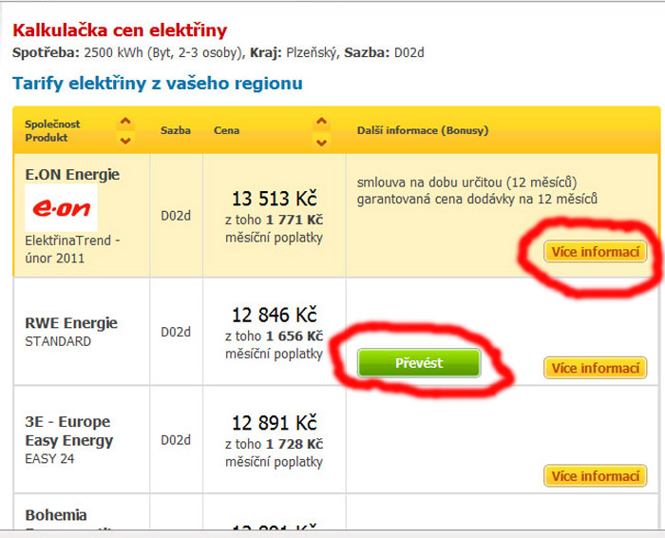
Task: Open Více informací for 3E Europe Easy Energy
Action: [595, 476]
